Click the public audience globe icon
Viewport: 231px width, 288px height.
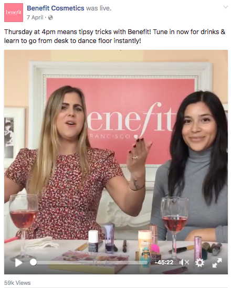click(x=50, y=18)
